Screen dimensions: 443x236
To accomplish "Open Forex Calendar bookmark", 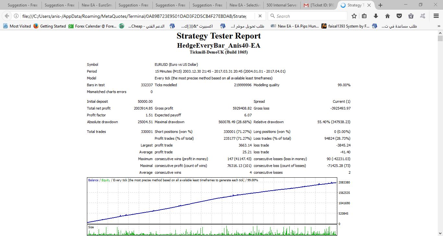I will (92, 26).
